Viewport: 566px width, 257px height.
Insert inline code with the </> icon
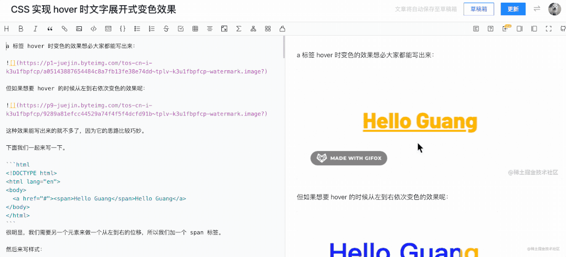click(x=93, y=29)
